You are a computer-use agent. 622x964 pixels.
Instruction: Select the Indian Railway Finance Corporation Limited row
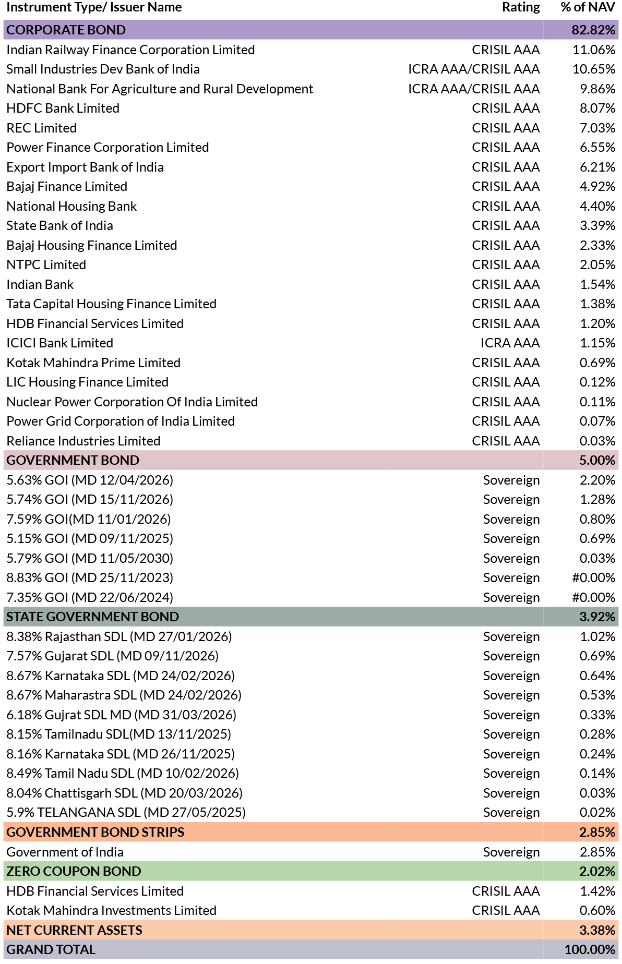point(130,50)
